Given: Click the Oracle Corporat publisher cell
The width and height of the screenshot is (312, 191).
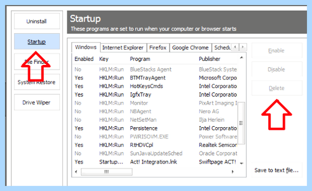Looking at the screenshot, I should point(218,154).
